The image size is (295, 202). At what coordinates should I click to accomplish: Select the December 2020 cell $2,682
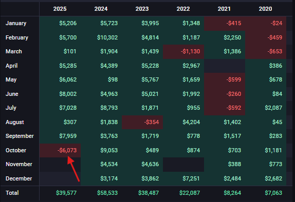pos(266,178)
